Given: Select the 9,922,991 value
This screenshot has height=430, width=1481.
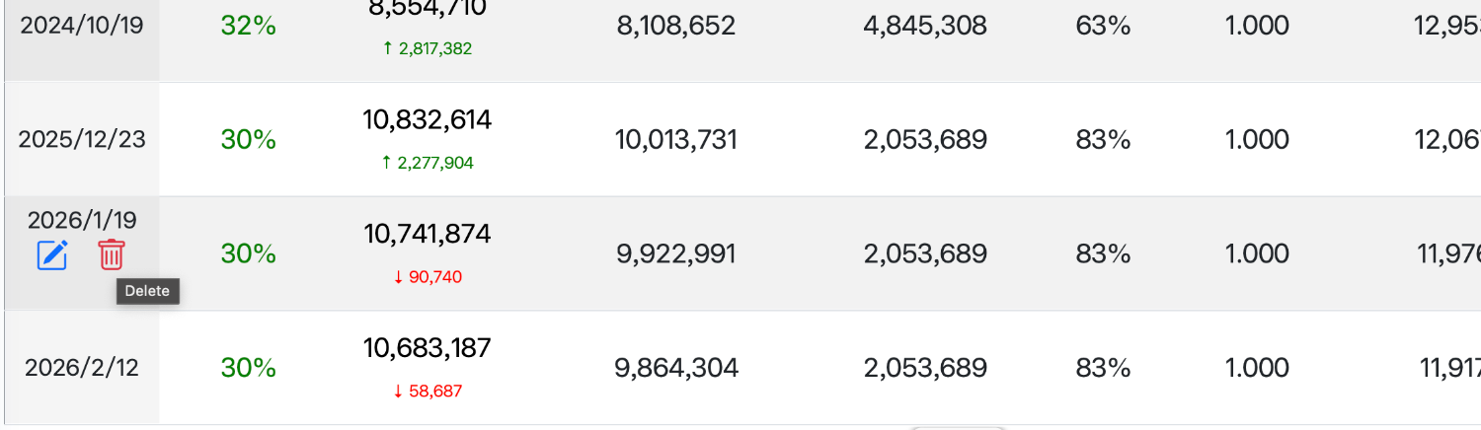Looking at the screenshot, I should click(x=676, y=254).
